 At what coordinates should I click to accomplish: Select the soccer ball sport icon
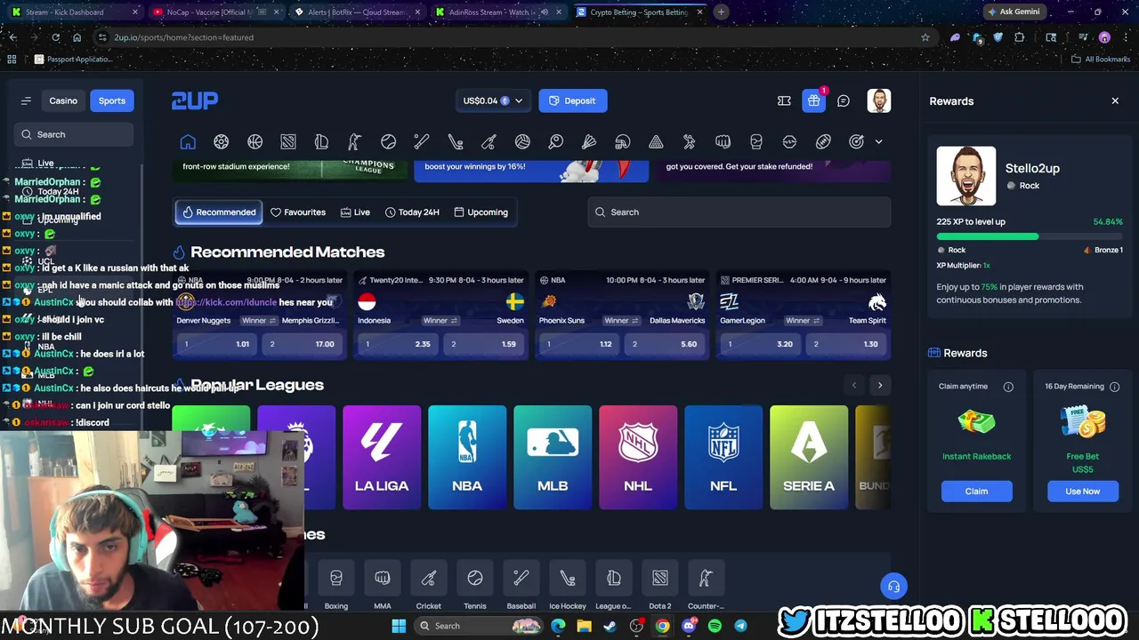[x=221, y=142]
